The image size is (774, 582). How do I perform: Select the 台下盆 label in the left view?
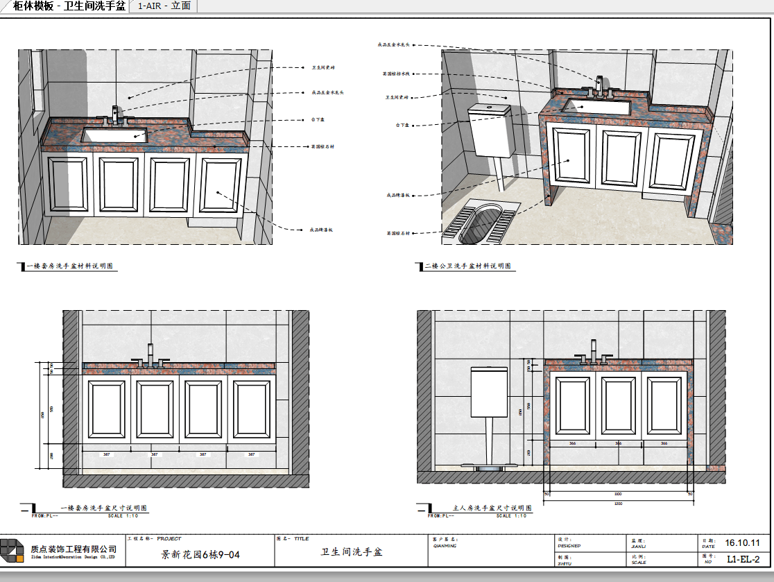(x=318, y=119)
